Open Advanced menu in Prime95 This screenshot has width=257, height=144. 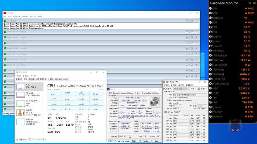[17, 16]
